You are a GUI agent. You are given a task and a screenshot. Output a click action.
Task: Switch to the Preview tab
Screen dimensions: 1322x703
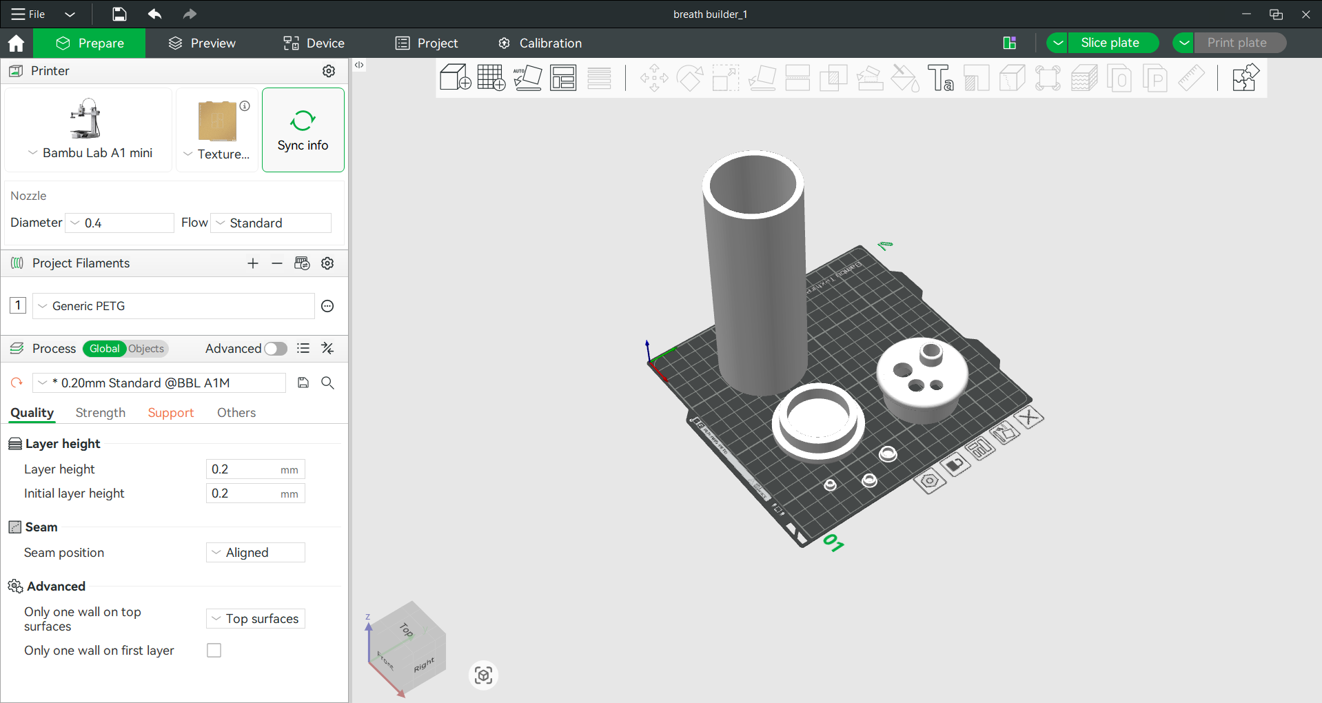[202, 43]
